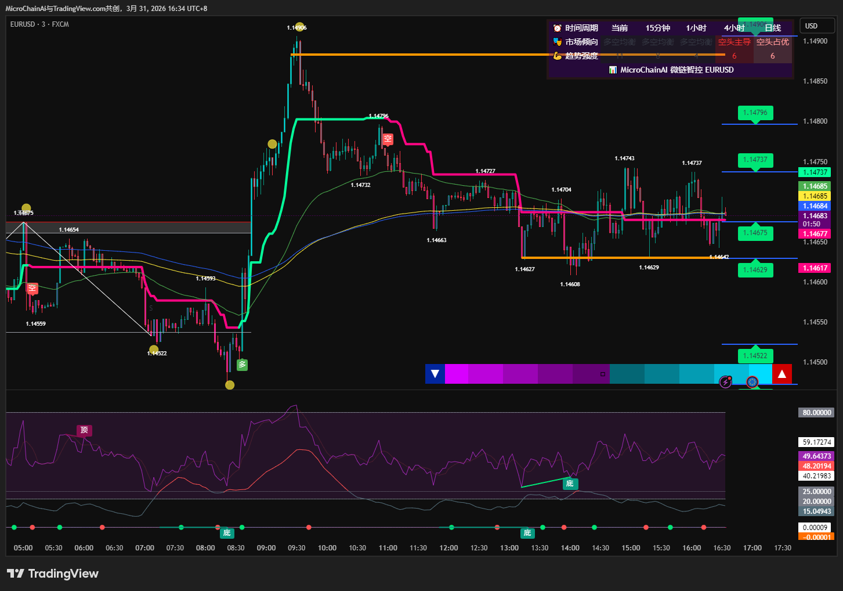Click the yellow dot at the 1.14906 high
This screenshot has height=591, width=843.
(299, 27)
